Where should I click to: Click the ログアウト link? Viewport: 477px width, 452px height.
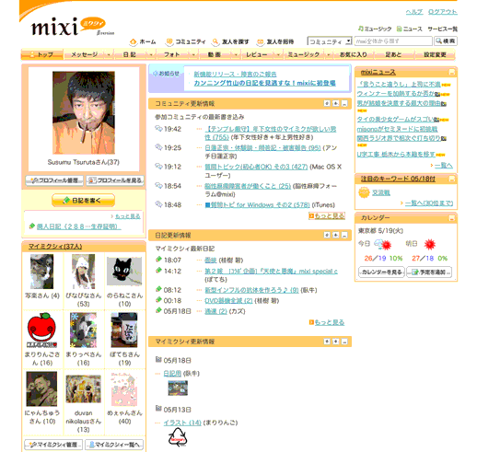point(442,12)
